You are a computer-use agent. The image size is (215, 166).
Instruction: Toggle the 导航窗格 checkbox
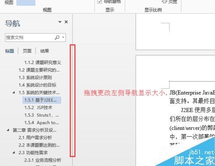click(x=99, y=1)
